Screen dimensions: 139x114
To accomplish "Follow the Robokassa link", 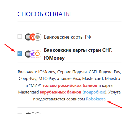I will coord(96,99).
